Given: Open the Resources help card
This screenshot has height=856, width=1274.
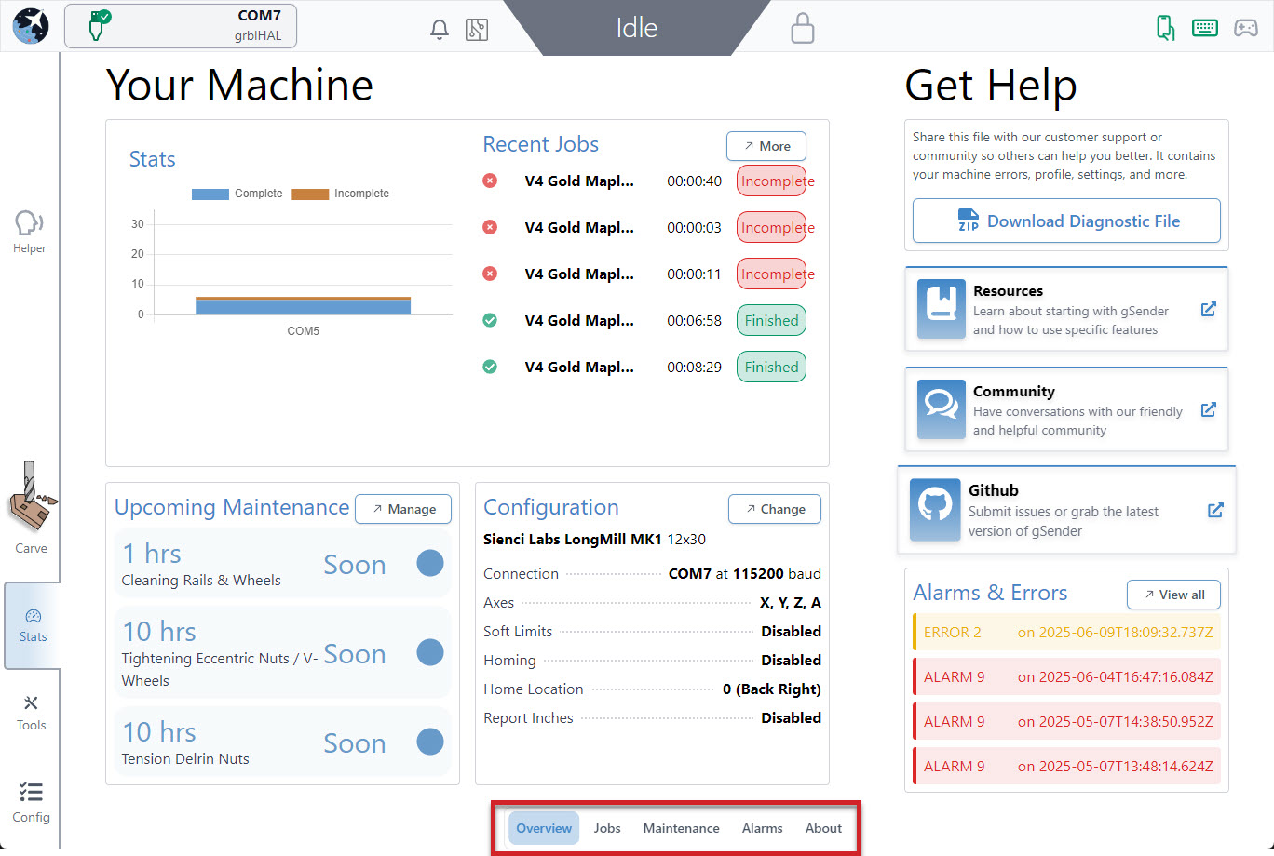Looking at the screenshot, I should 1066,309.
